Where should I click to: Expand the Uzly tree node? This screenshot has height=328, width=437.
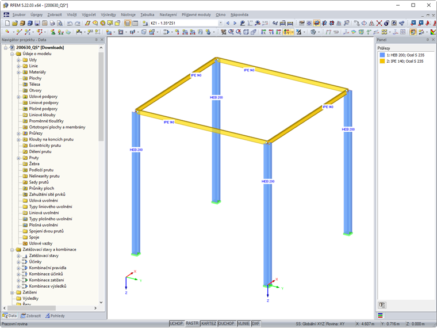(18, 60)
